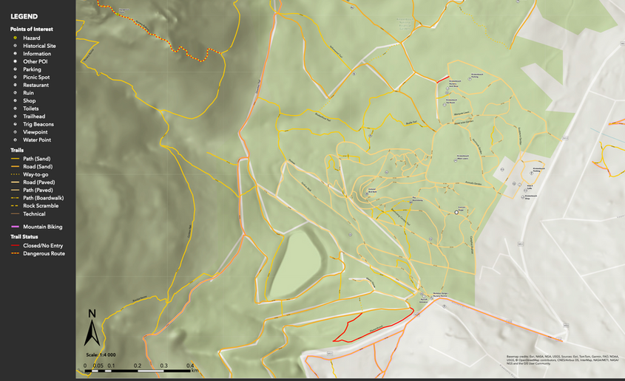Click the north arrow symbol
The image size is (625, 381).
[x=92, y=328]
